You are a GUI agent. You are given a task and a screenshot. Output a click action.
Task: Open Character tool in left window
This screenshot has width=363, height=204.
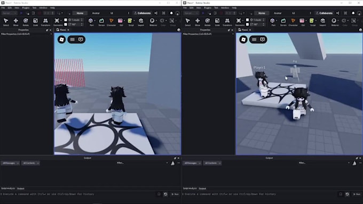click(111, 22)
